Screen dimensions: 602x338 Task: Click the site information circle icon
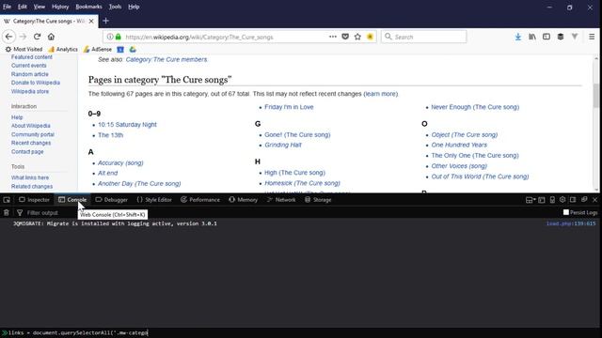point(110,37)
